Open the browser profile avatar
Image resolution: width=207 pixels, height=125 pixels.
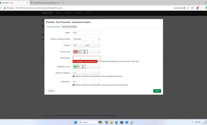coord(197,8)
